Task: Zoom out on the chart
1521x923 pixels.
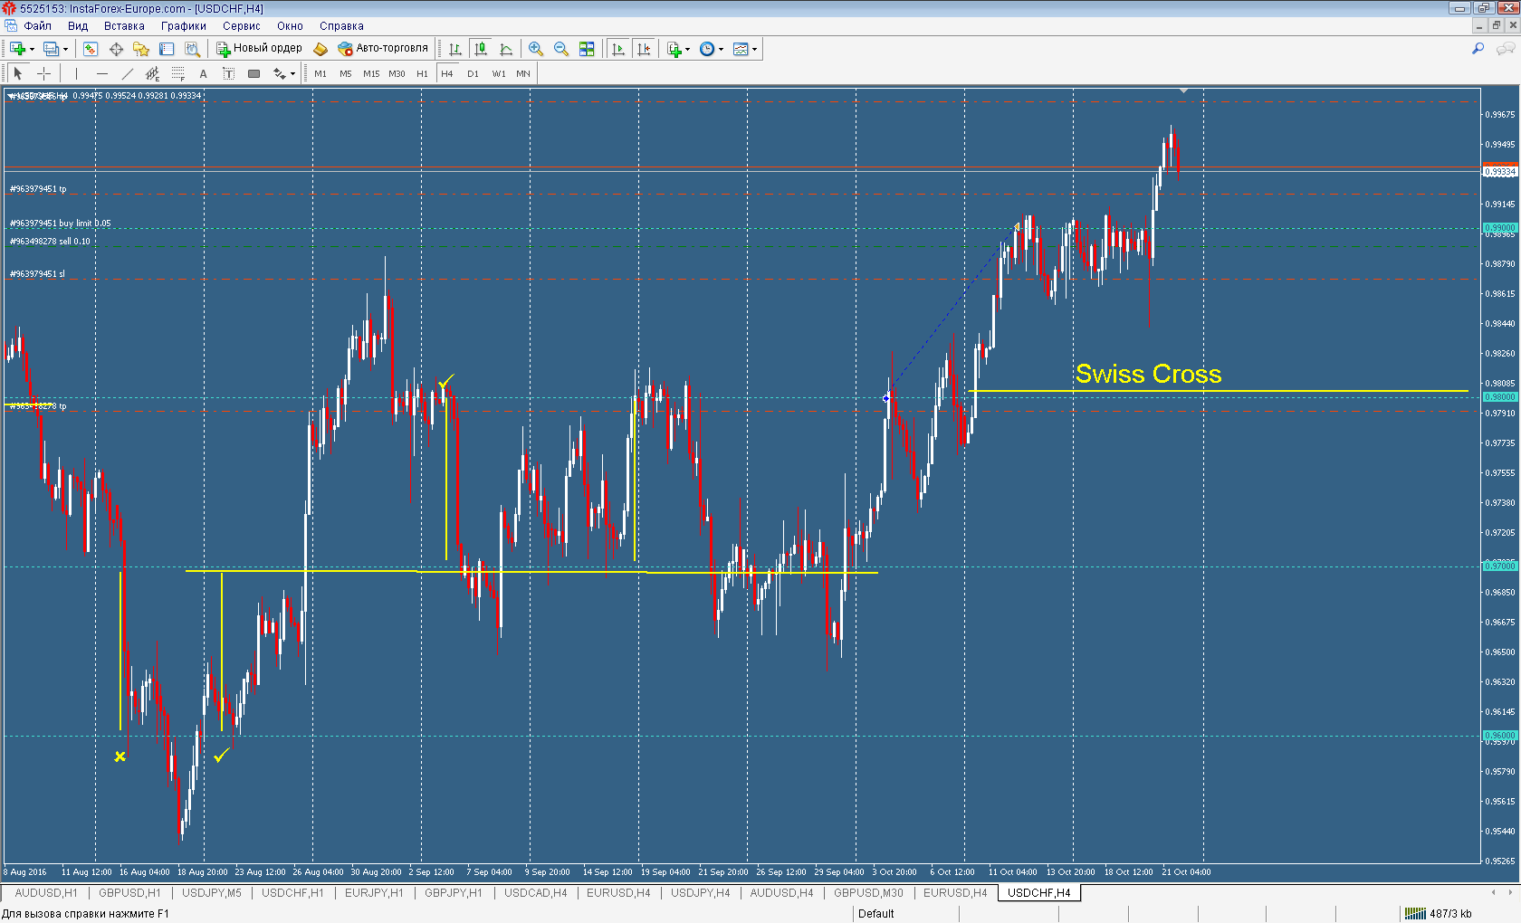Action: 561,49
